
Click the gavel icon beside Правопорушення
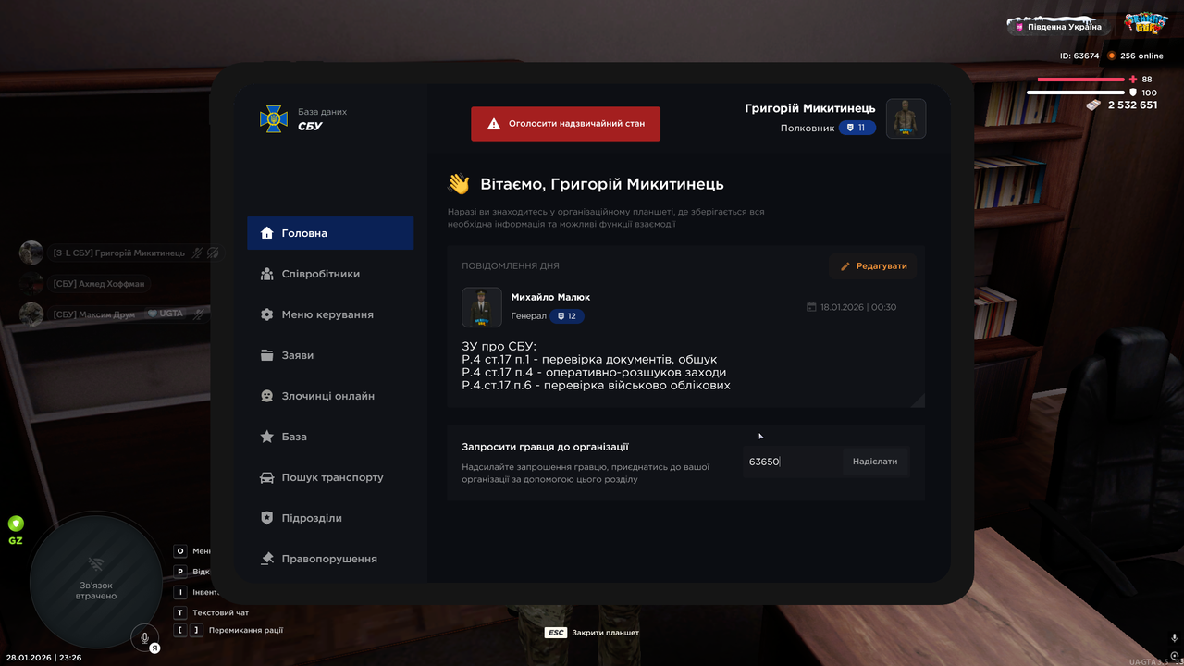(x=267, y=559)
